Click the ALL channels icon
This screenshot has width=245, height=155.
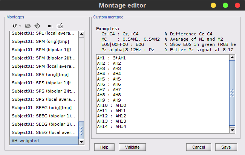pos(50,26)
